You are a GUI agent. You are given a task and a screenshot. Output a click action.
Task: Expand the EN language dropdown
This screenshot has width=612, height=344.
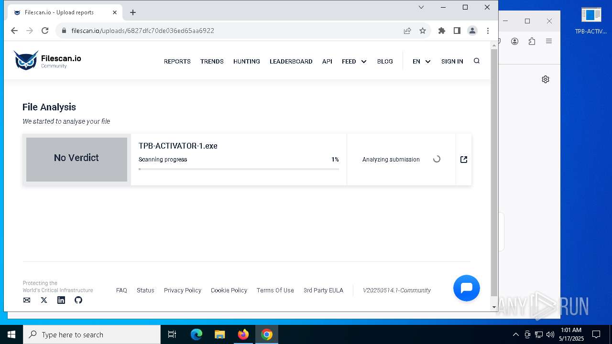422,61
